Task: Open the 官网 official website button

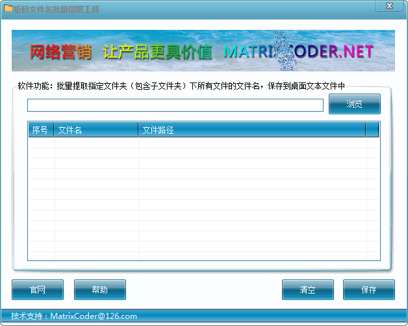Action: coord(38,290)
